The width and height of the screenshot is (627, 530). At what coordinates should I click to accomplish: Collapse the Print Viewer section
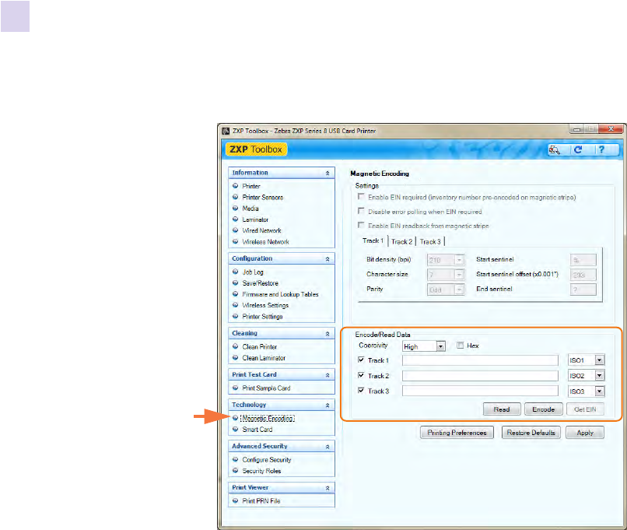[x=328, y=488]
